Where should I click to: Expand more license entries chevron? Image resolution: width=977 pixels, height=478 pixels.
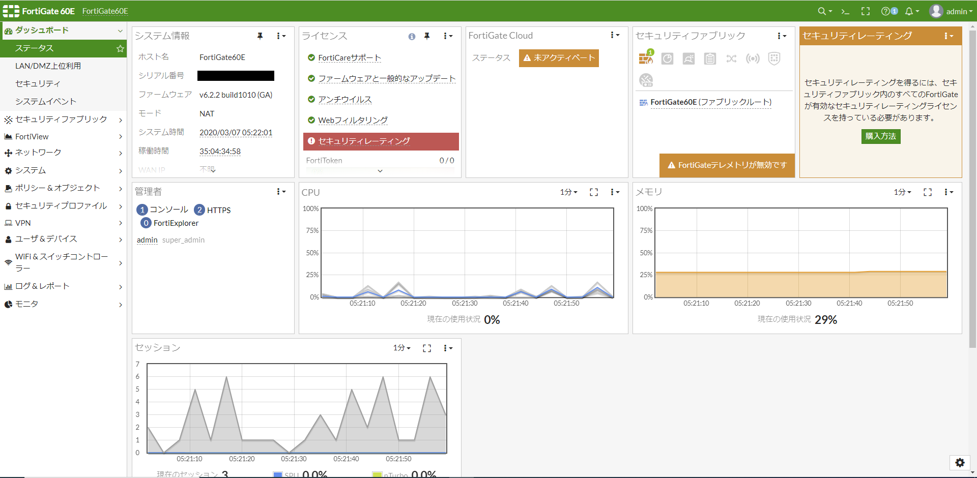coord(380,171)
